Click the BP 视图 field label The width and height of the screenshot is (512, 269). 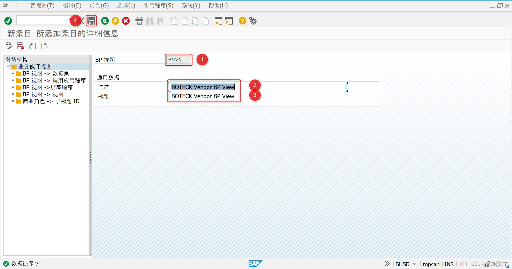[x=105, y=60]
